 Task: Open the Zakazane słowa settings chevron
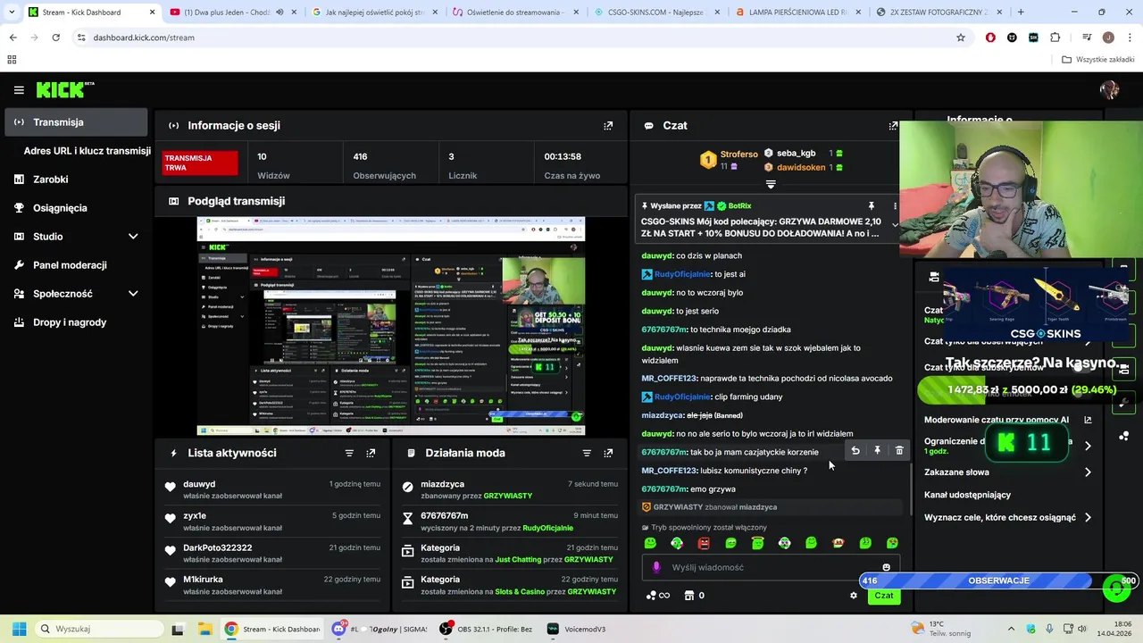click(x=1088, y=472)
